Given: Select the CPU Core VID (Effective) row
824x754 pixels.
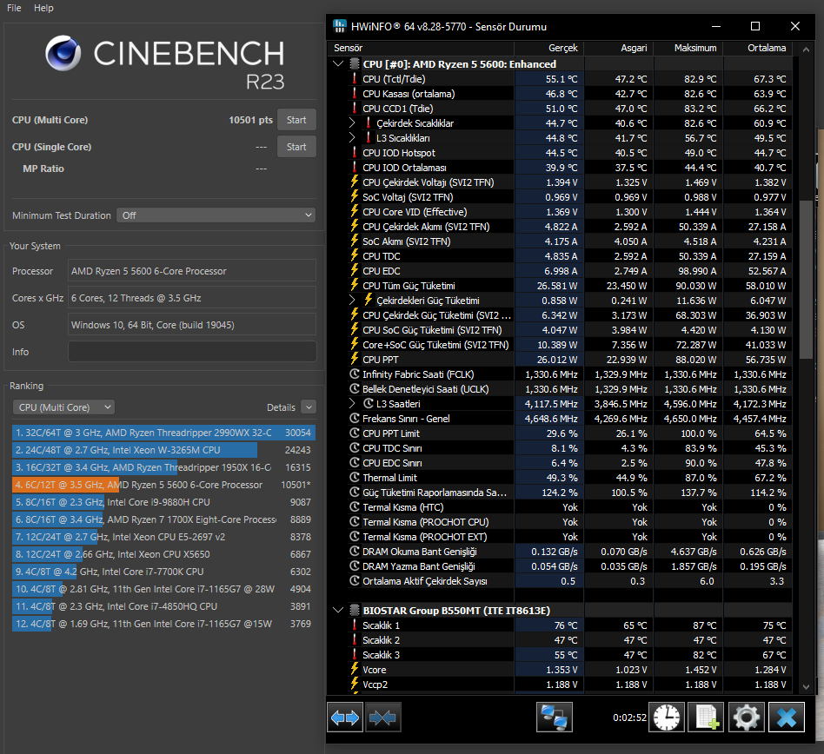Looking at the screenshot, I should tap(560, 212).
